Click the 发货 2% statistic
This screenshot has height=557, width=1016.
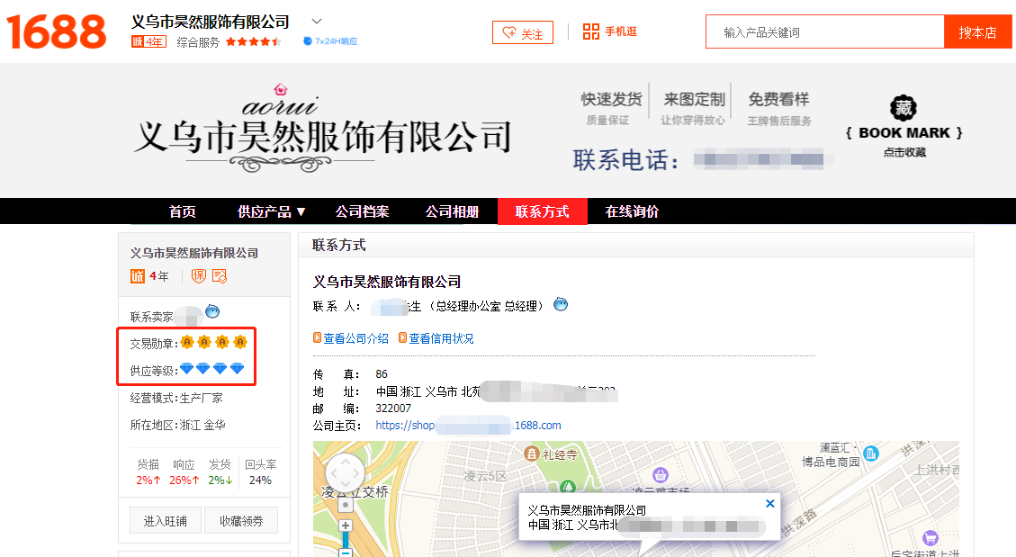(220, 472)
